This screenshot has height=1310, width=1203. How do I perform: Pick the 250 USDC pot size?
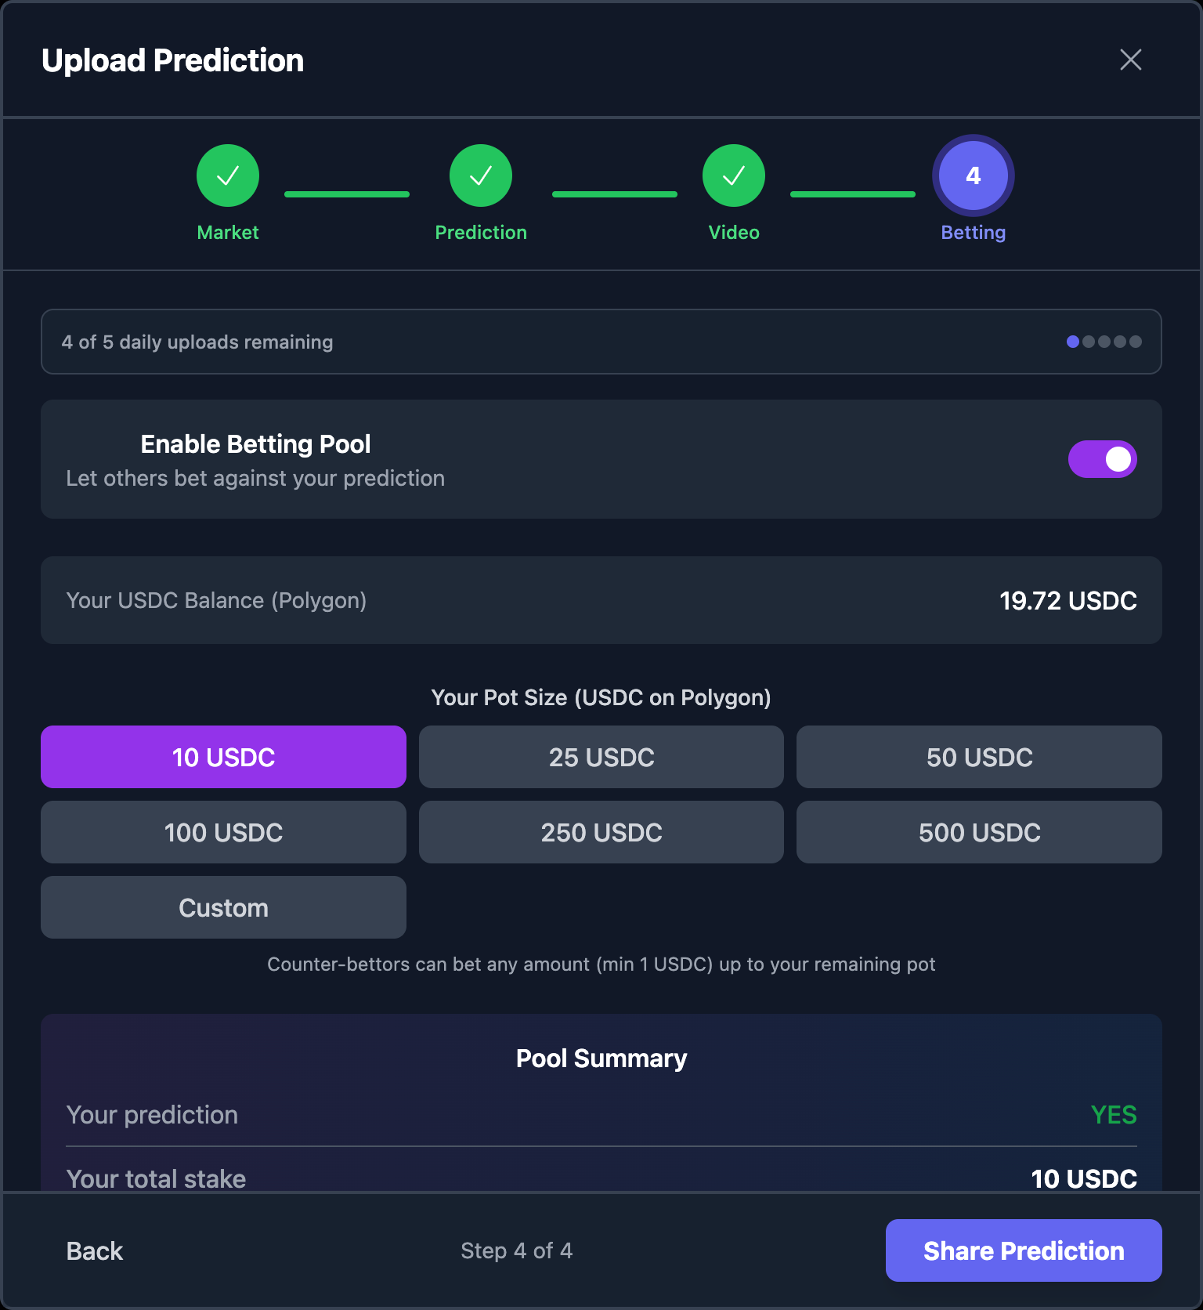(601, 832)
